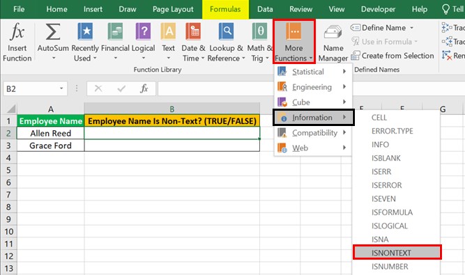Click the formula bar cancel X icon
The height and width of the screenshot is (275, 465).
pyautogui.click(x=98, y=88)
